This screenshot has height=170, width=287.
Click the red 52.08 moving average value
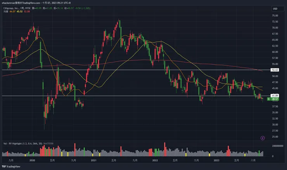(x=27, y=11)
